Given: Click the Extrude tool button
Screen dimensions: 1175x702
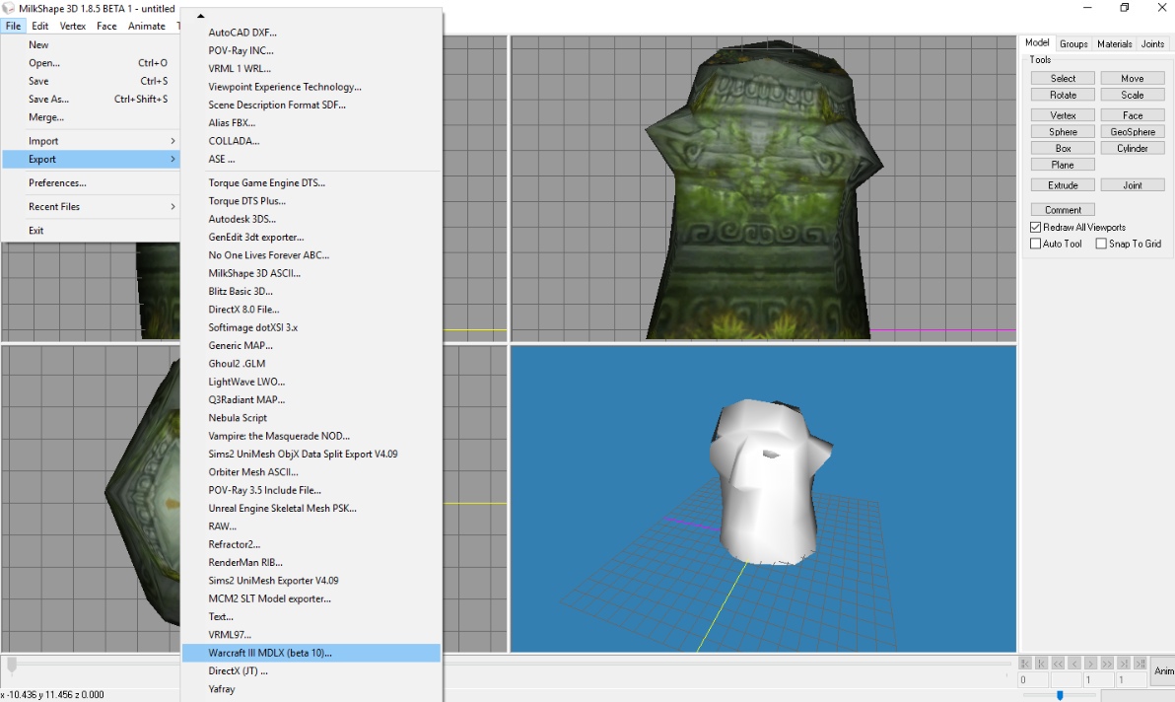Looking at the screenshot, I should pos(1063,185).
